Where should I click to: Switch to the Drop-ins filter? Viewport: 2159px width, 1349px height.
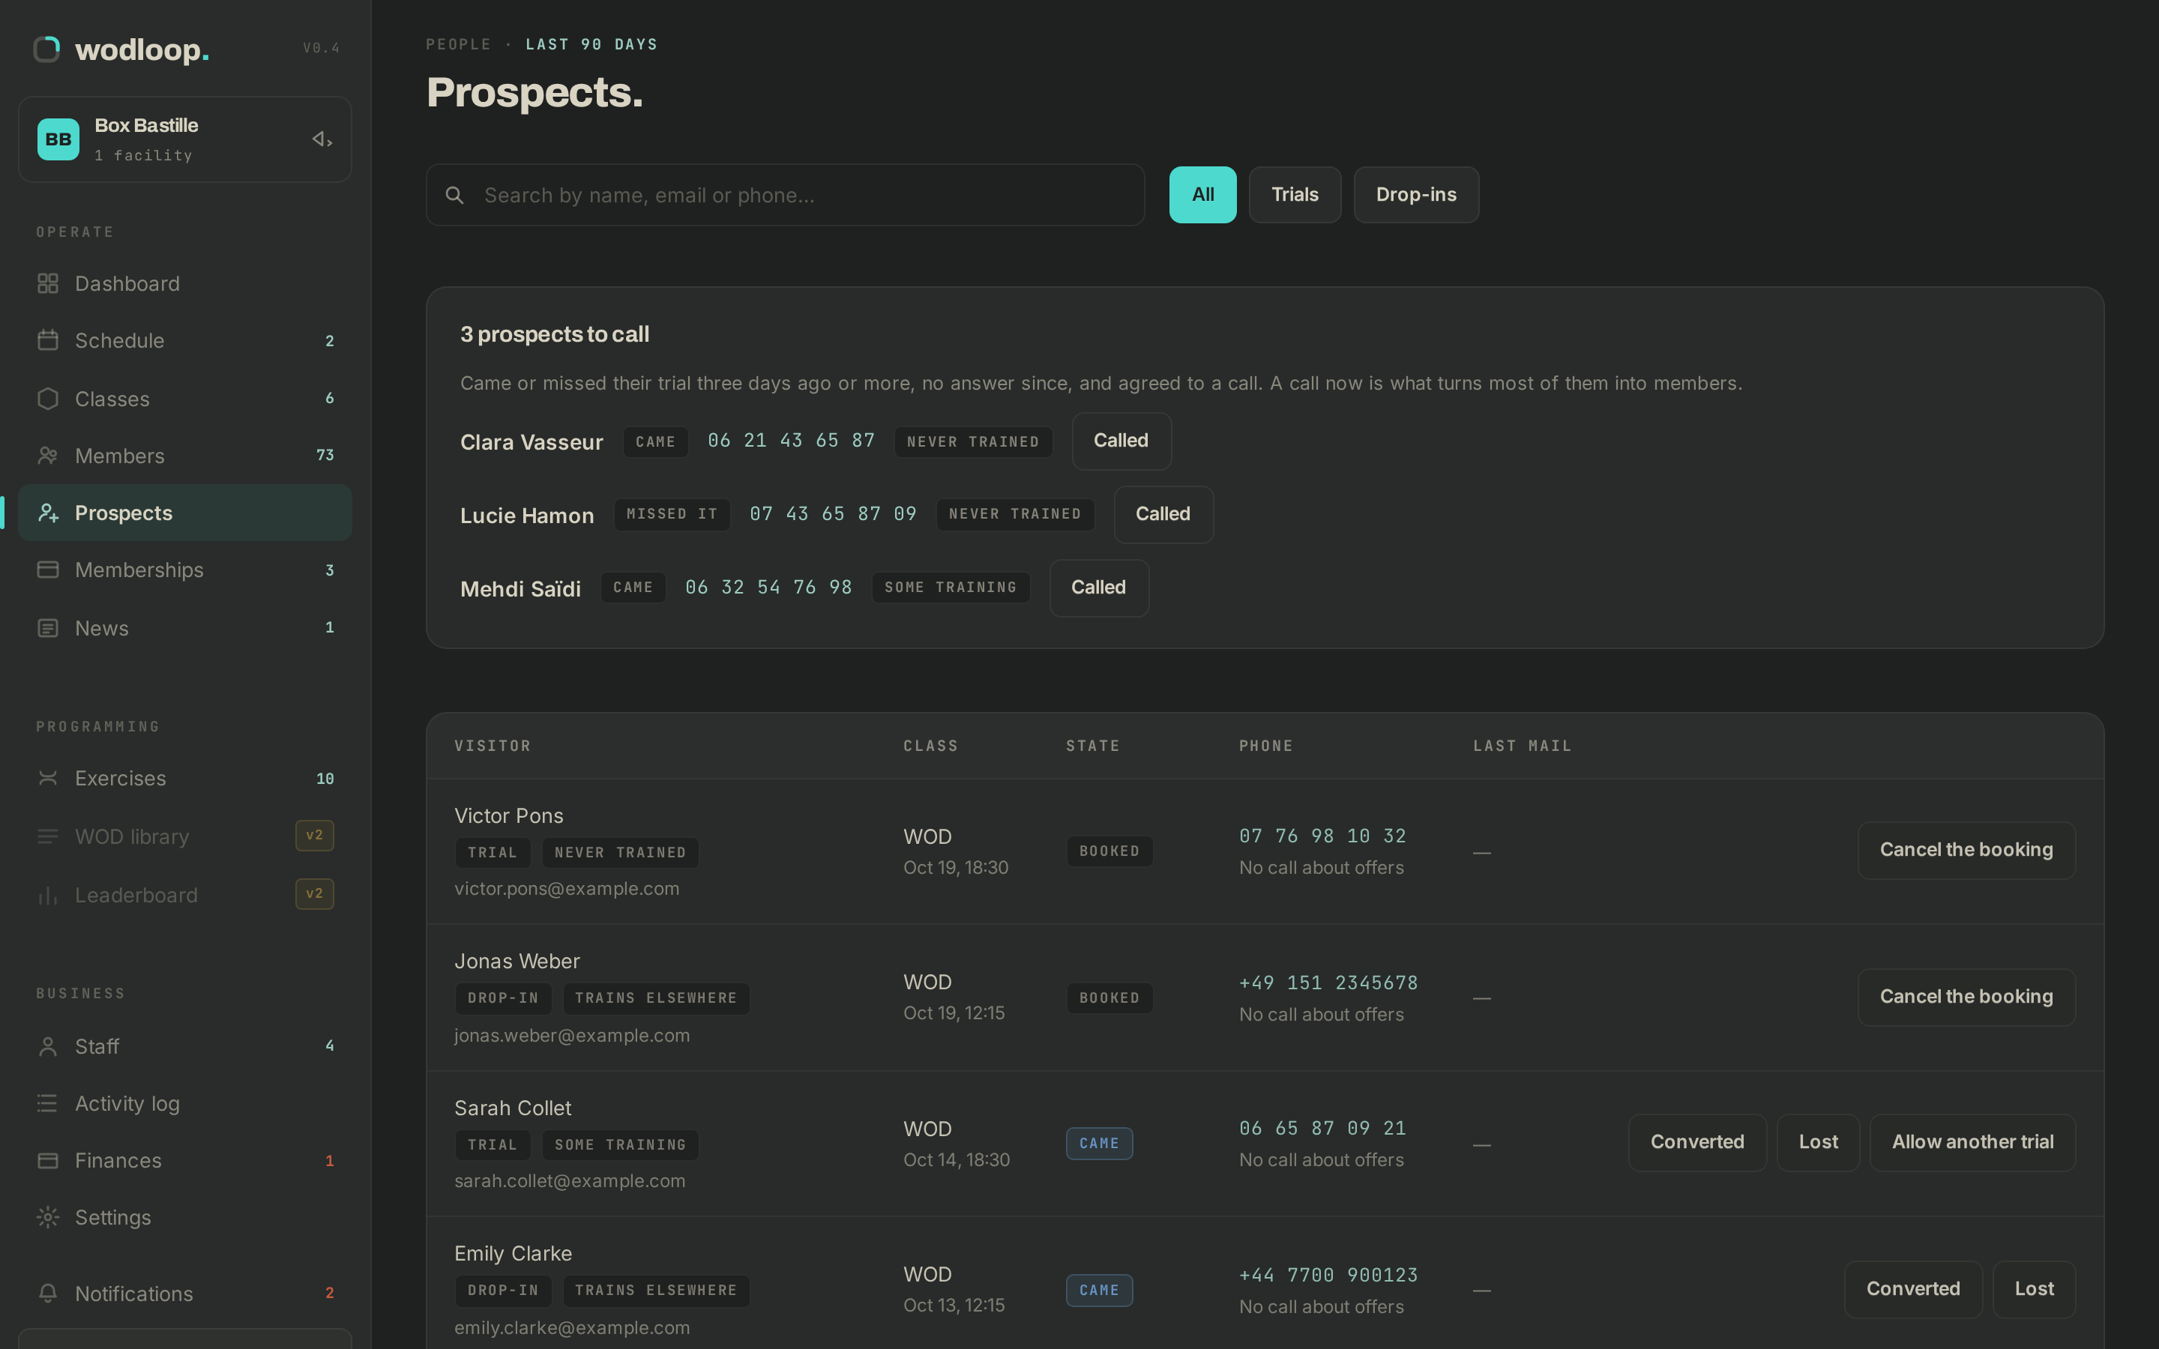[1416, 195]
